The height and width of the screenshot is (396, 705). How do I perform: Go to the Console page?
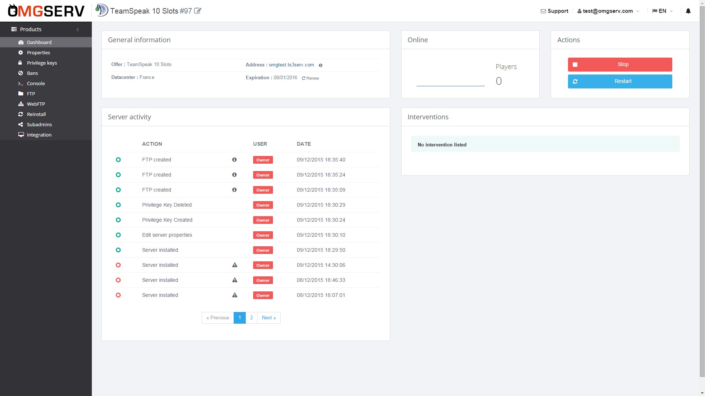[x=36, y=83]
